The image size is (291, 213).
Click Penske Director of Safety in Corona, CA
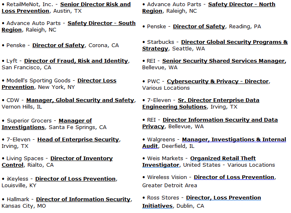pos(59,45)
